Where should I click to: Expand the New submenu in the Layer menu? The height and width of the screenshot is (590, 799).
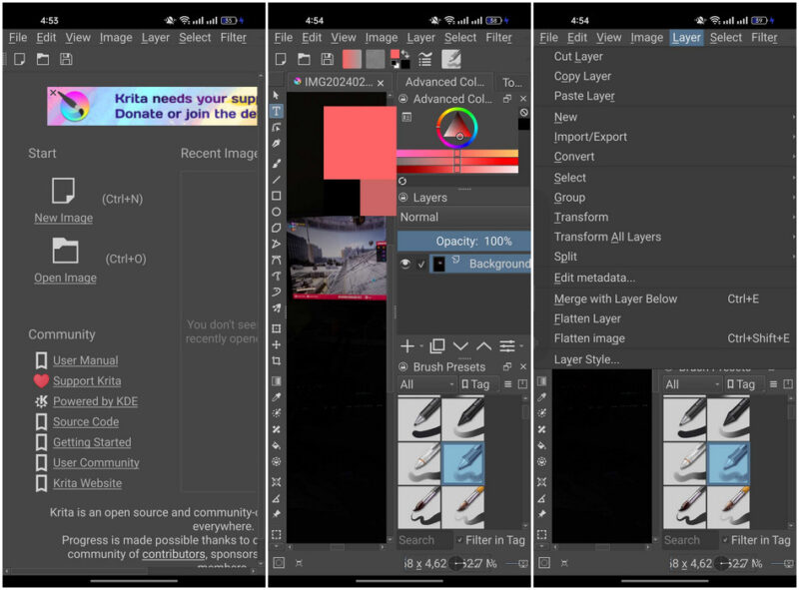[565, 117]
